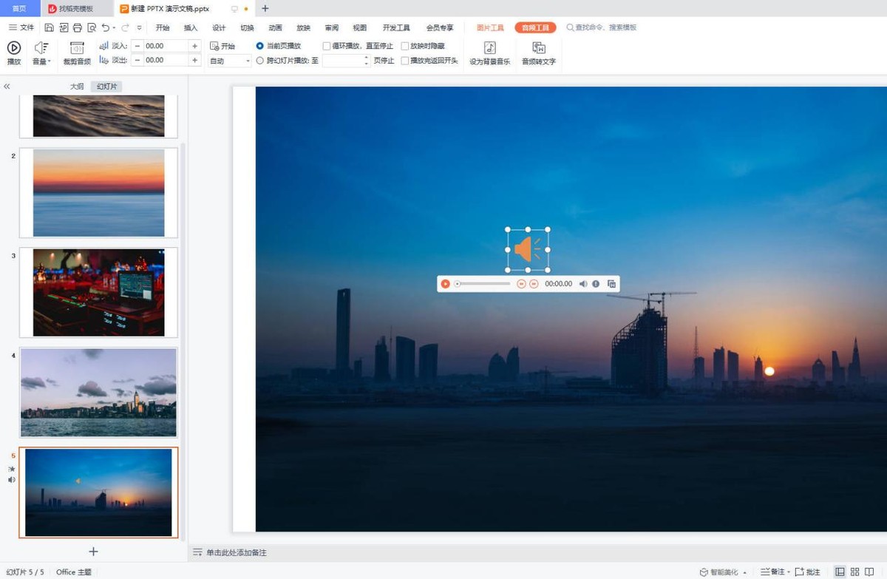Enable loop playback until stopped checkbox
The height and width of the screenshot is (579, 887).
[327, 46]
